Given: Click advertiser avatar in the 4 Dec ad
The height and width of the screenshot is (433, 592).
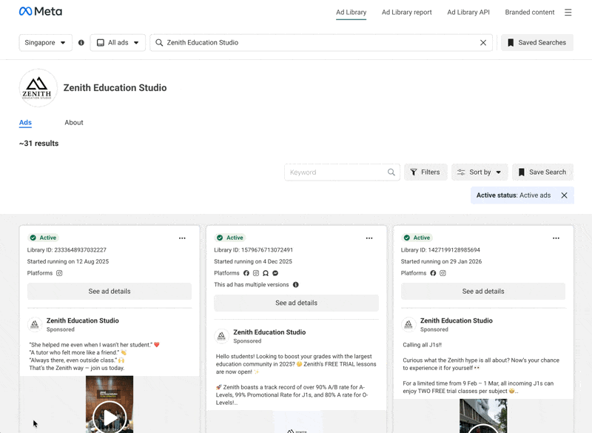Looking at the screenshot, I should click(x=221, y=336).
